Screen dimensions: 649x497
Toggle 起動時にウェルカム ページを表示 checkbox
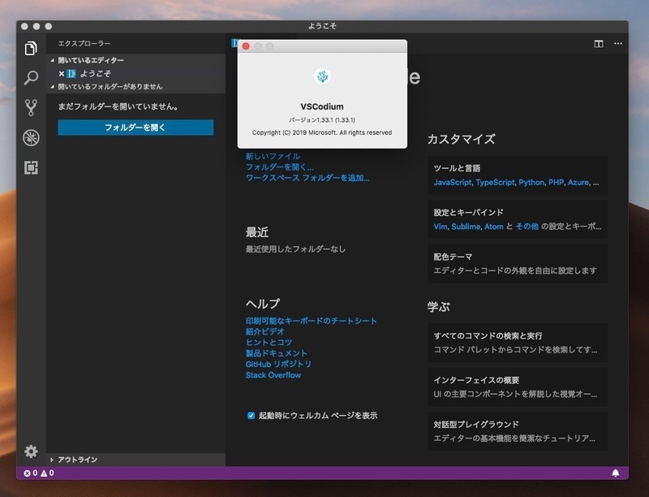[x=251, y=416]
